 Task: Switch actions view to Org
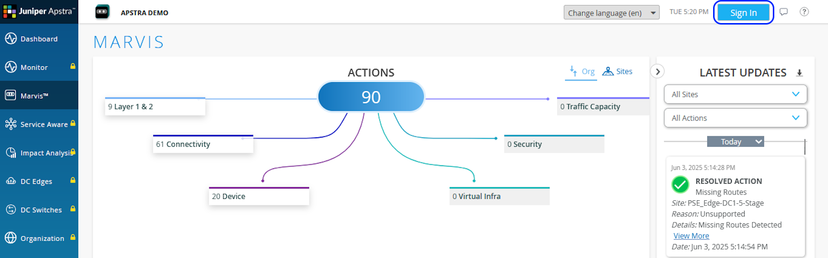click(582, 72)
